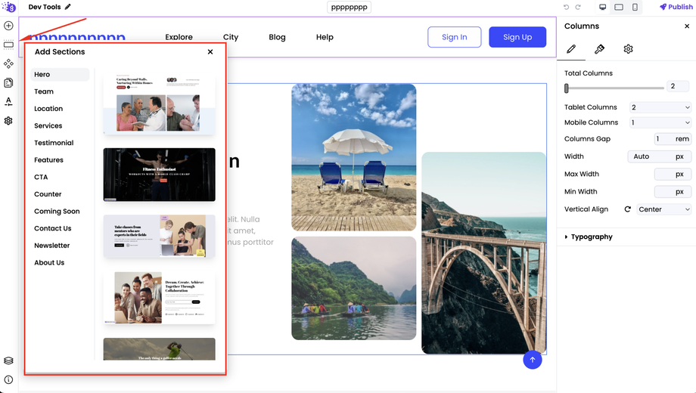Image resolution: width=696 pixels, height=393 pixels.
Task: Click the Publish button
Action: click(x=676, y=7)
